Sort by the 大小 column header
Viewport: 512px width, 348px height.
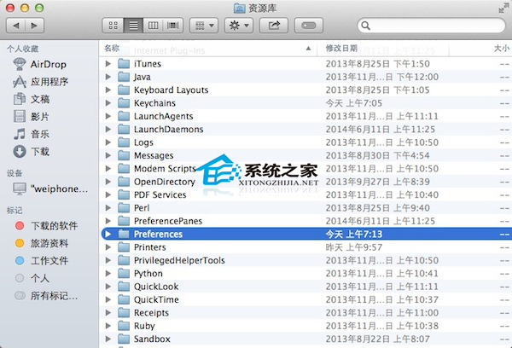501,49
